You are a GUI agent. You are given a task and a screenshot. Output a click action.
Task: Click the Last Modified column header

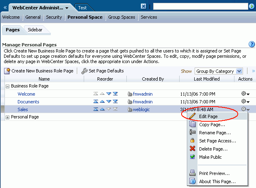[206, 79]
